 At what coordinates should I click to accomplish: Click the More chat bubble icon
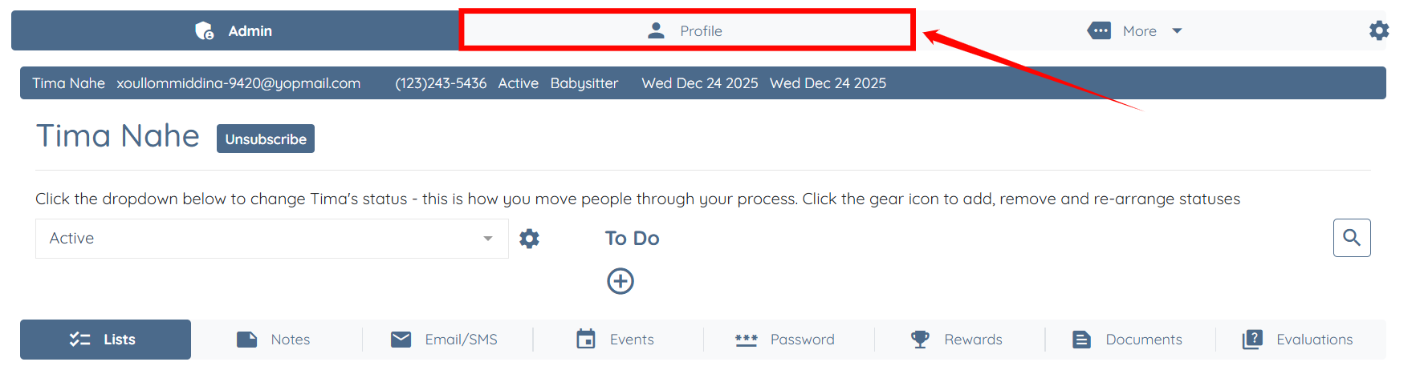[x=1099, y=30]
